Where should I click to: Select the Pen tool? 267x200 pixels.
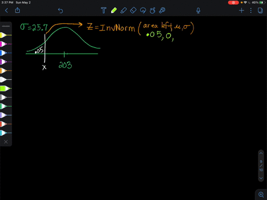coord(123,11)
